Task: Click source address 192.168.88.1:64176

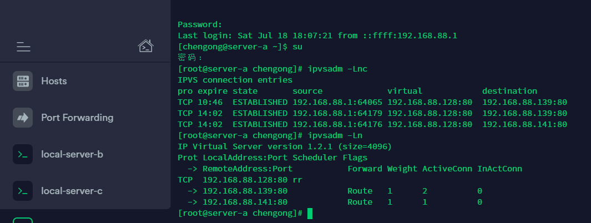Action: pyautogui.click(x=337, y=124)
